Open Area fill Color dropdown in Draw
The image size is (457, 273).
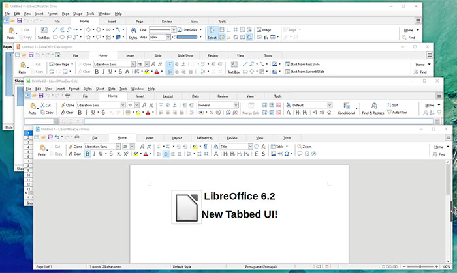point(168,37)
